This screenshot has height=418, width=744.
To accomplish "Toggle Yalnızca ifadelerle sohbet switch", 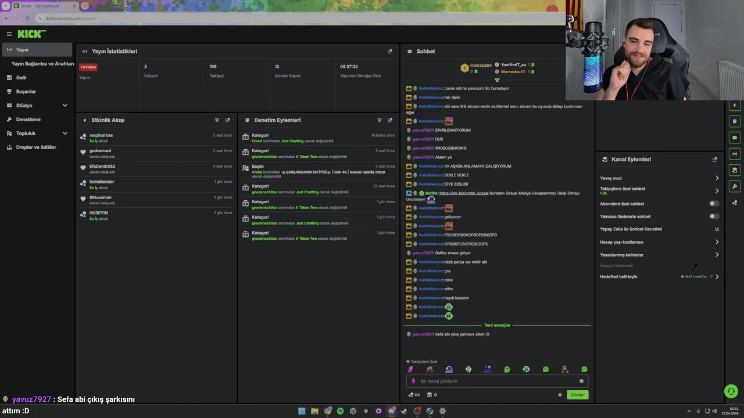I will tap(714, 217).
